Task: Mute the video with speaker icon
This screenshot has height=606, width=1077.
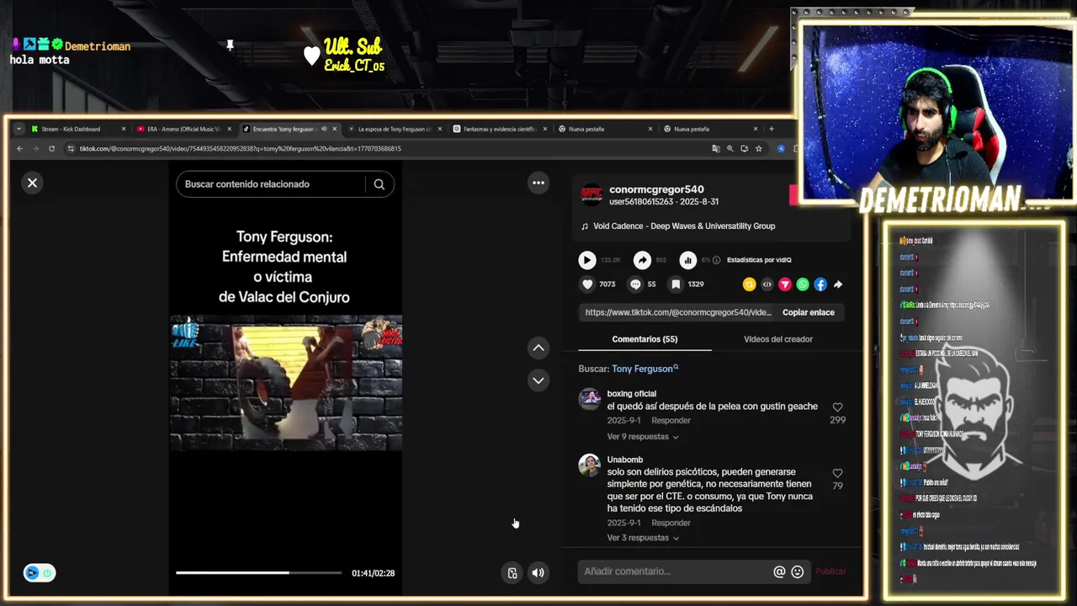Action: [538, 573]
